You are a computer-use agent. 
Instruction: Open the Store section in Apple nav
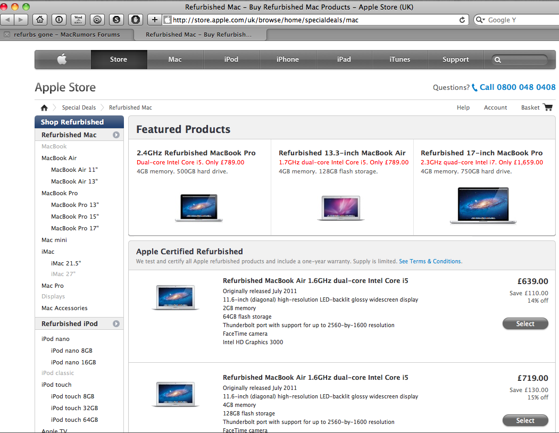(119, 59)
